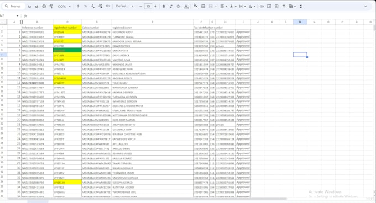This screenshot has height=203, width=376.
Task: Open the 100% zoom dropdown
Action: point(64,7)
